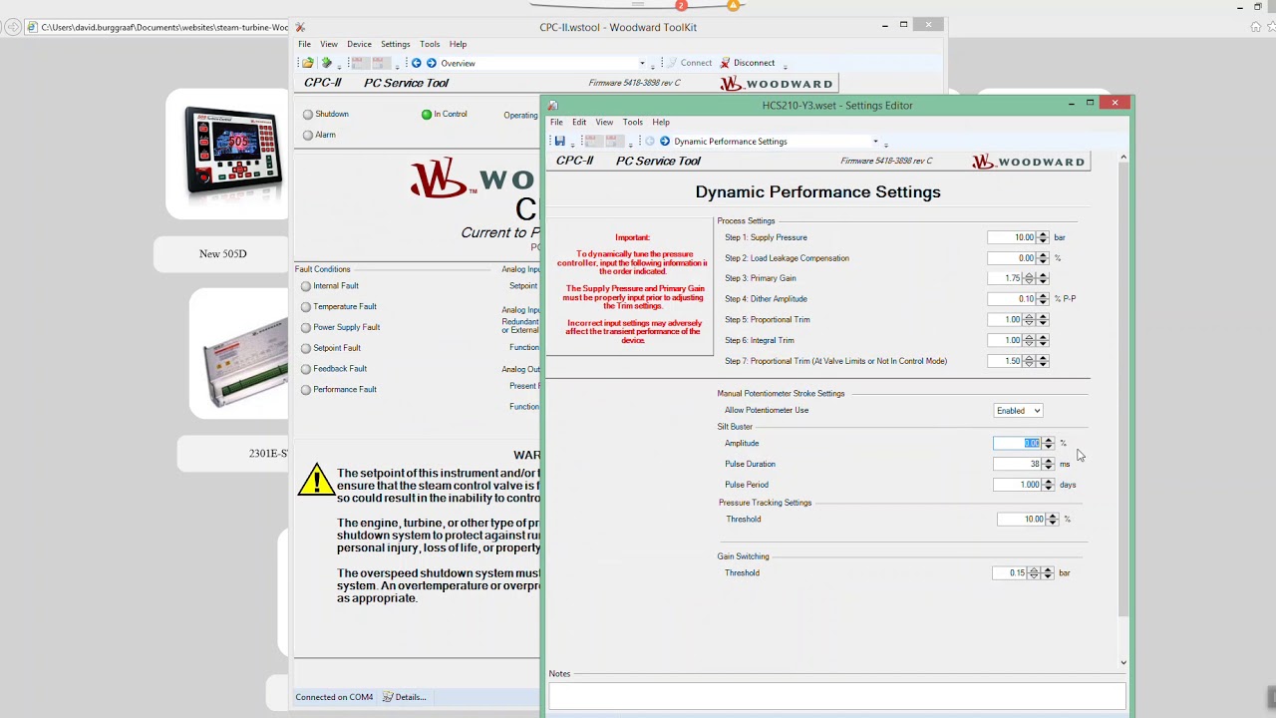Click Step 7 Proportional Trim value field
This screenshot has height=718, width=1276.
pyautogui.click(x=1005, y=361)
